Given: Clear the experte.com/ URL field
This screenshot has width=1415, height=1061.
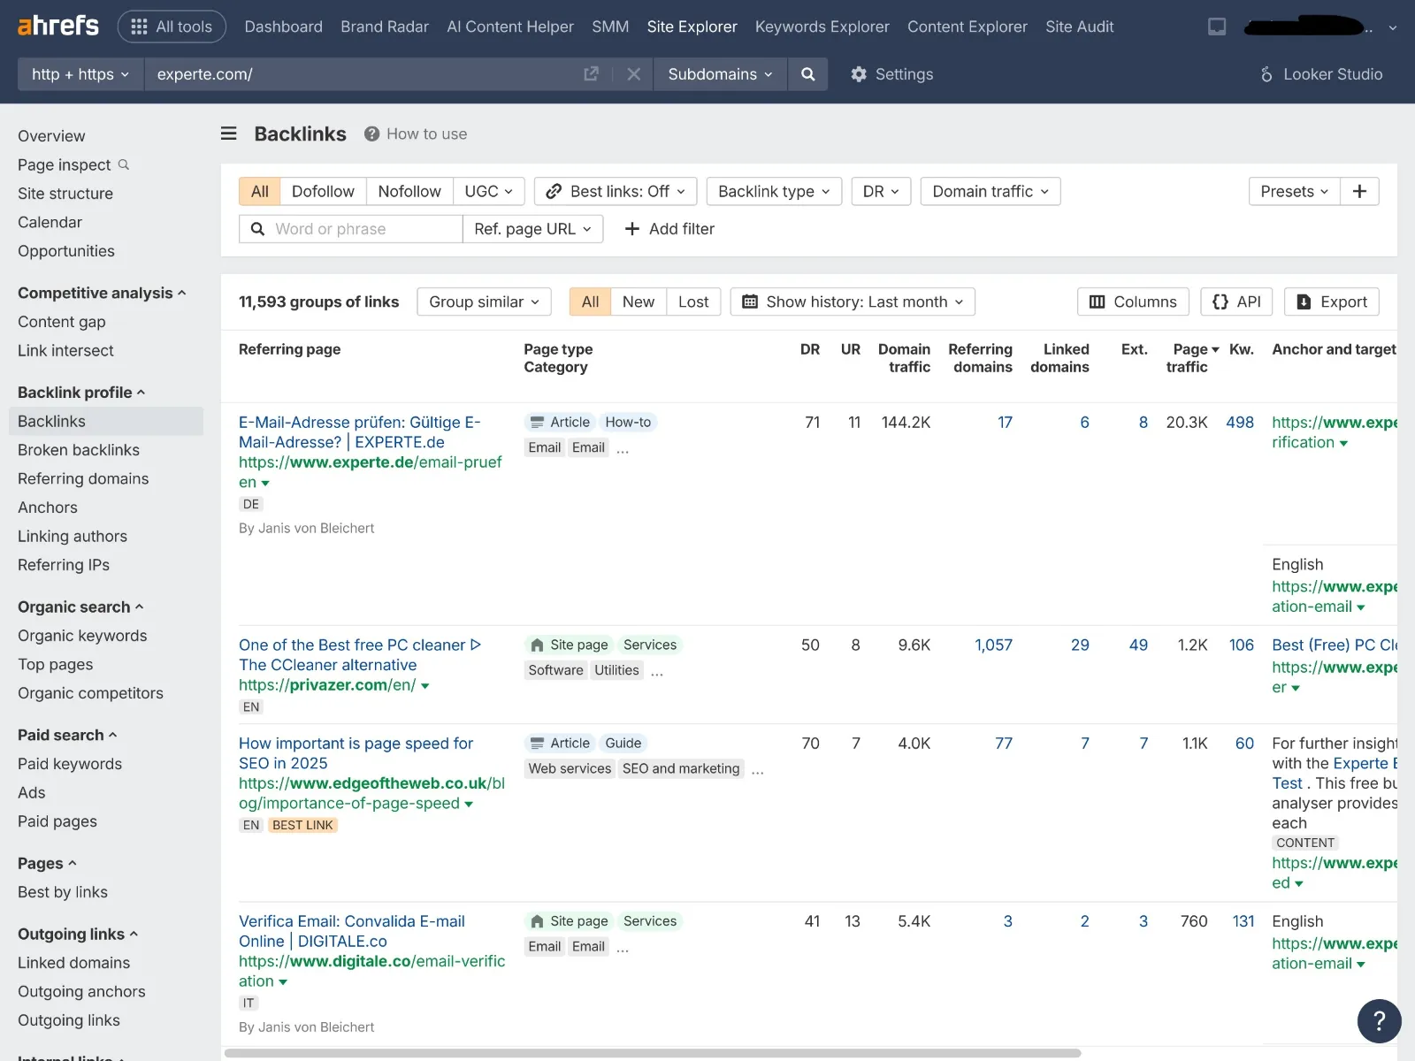Looking at the screenshot, I should pos(633,74).
